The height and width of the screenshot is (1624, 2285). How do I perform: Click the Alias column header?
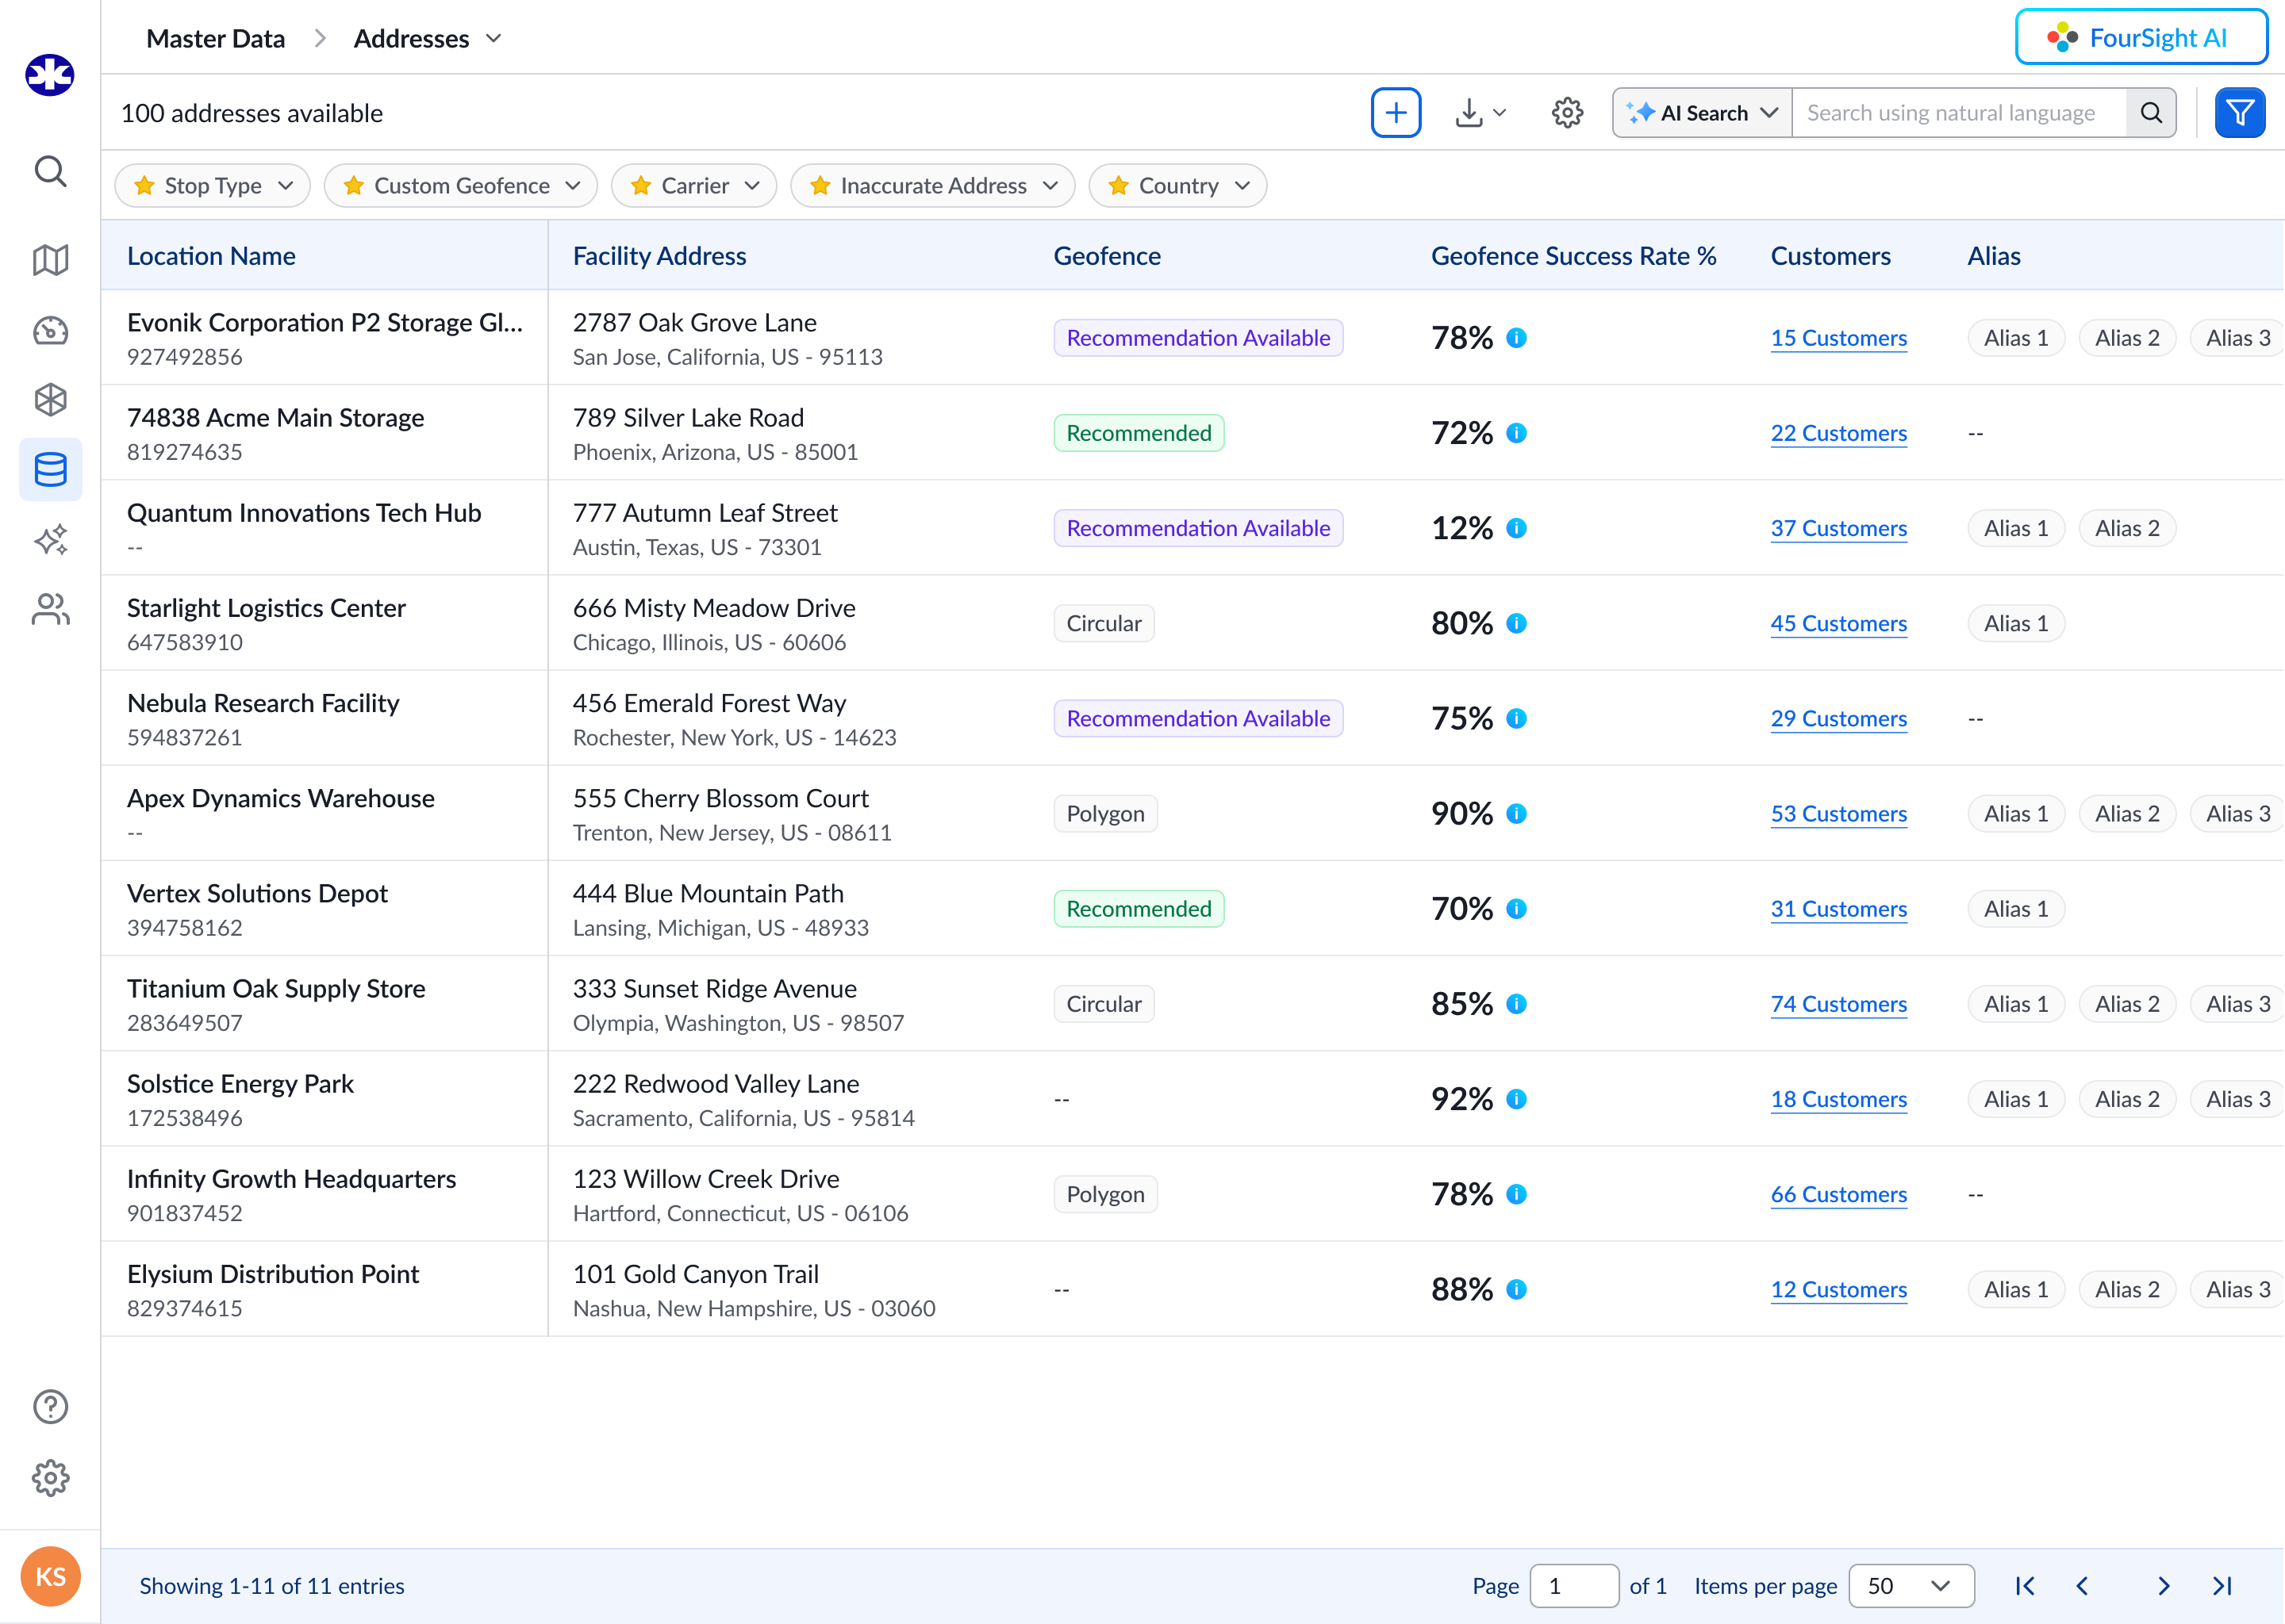pos(1994,256)
